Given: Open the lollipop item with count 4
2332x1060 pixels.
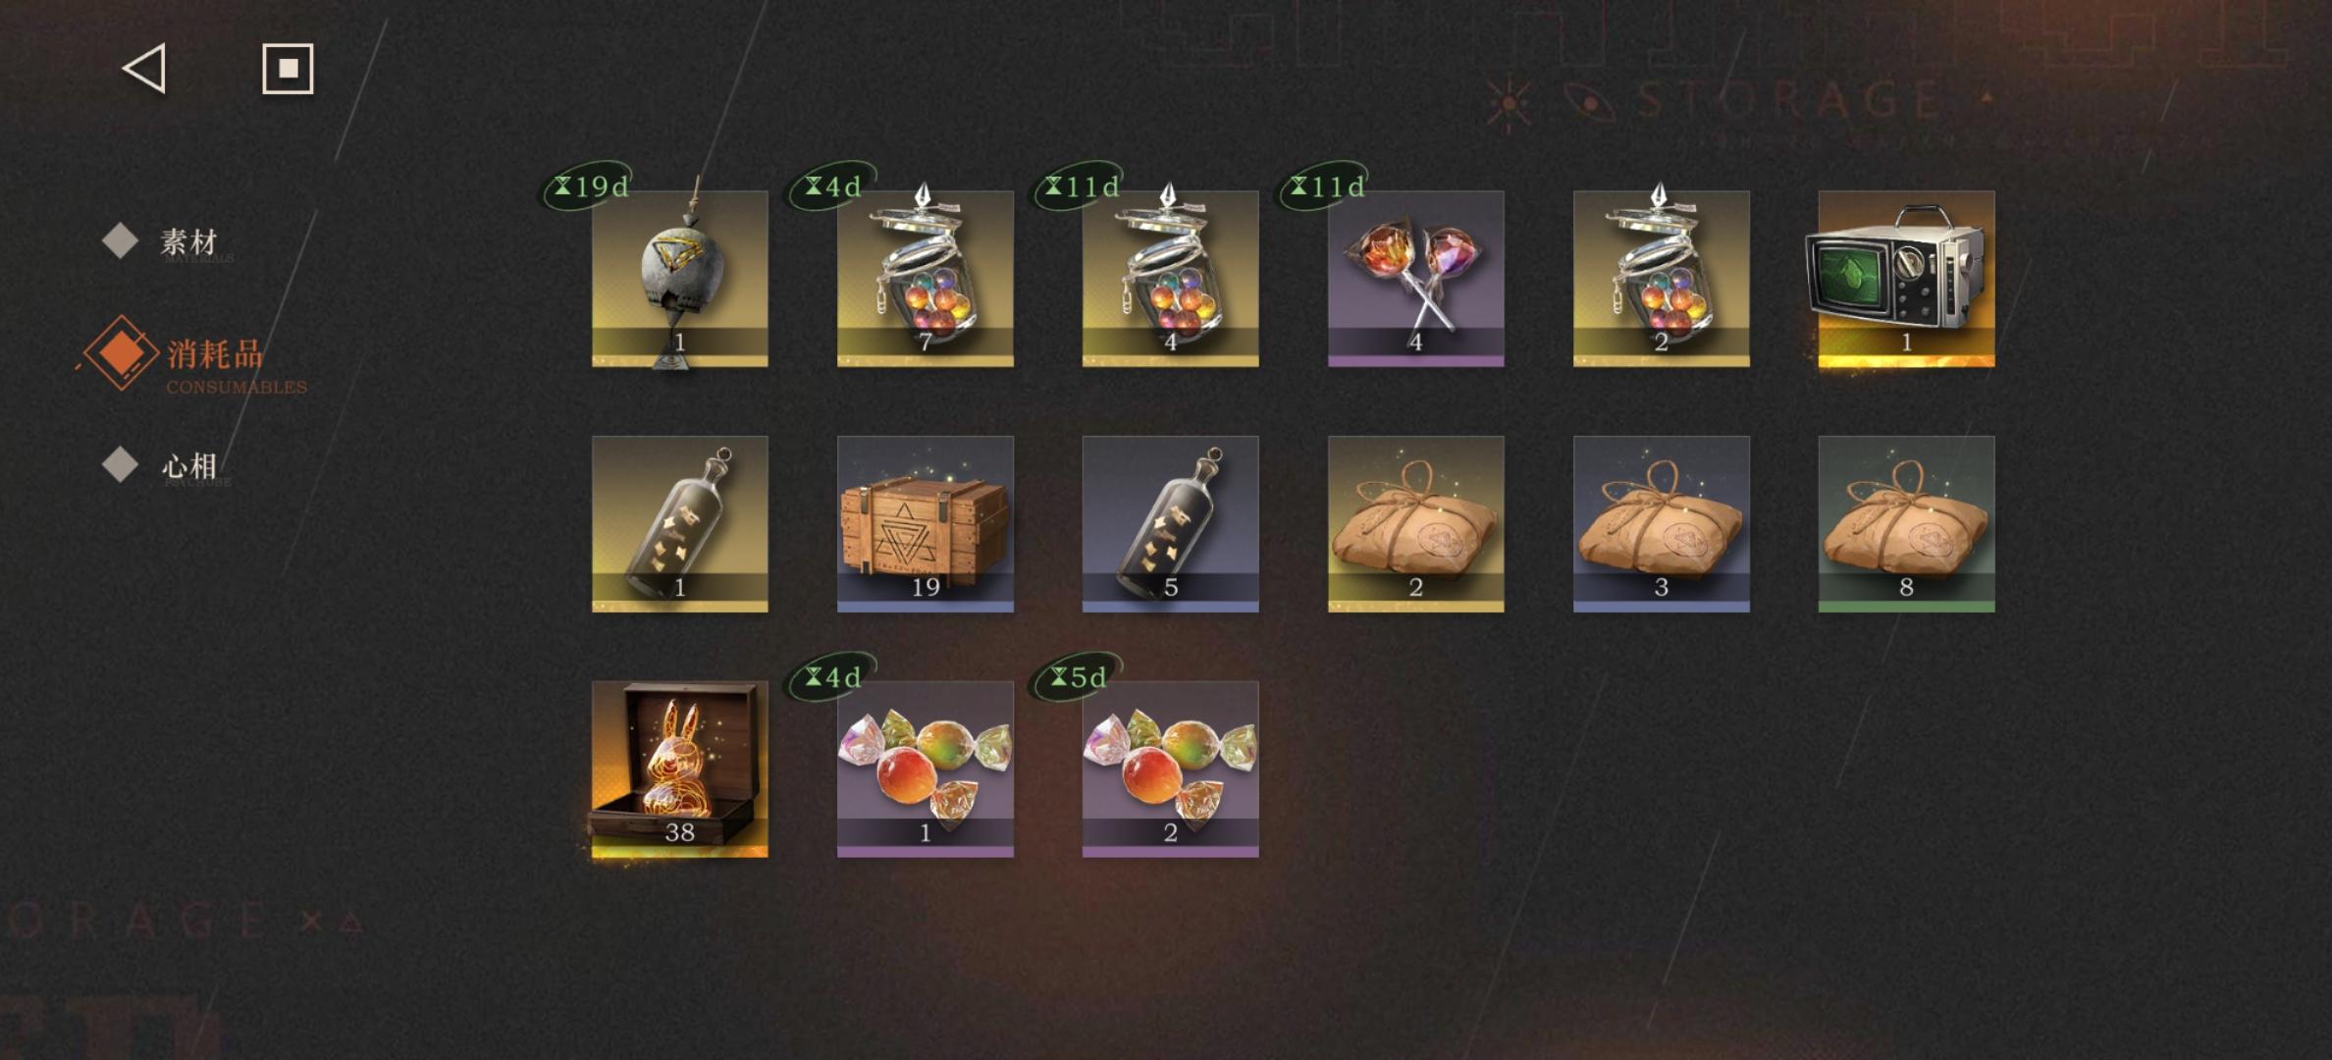Looking at the screenshot, I should pos(1415,279).
